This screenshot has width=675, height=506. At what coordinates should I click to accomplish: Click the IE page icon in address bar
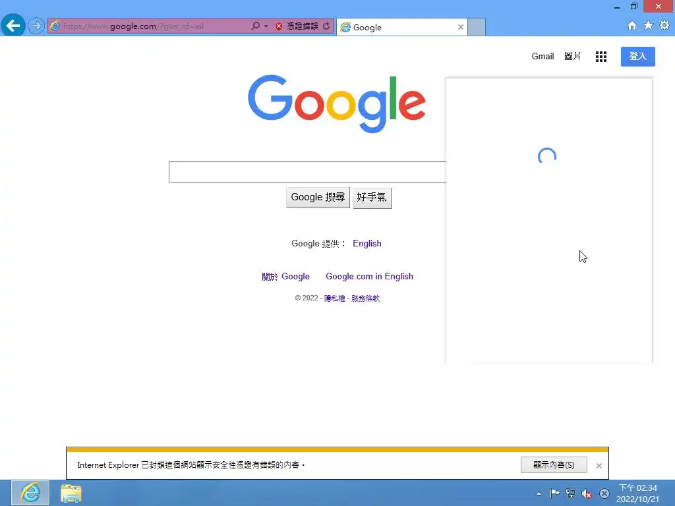55,26
